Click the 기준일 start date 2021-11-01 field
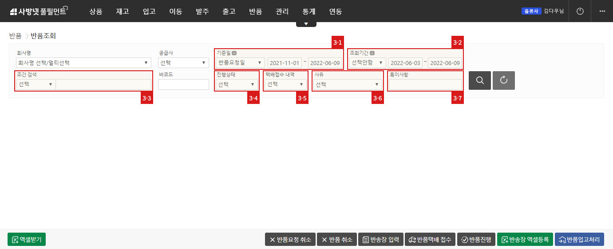This screenshot has height=249, width=613. point(285,63)
